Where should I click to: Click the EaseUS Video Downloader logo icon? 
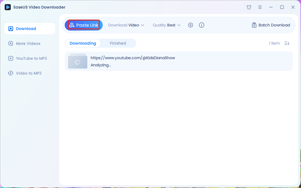click(8, 7)
